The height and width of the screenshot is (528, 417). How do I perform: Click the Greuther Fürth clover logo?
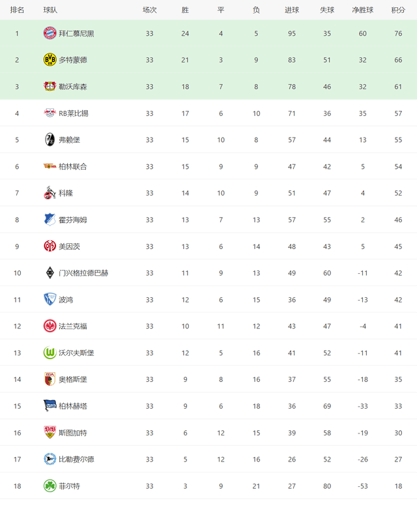pyautogui.click(x=50, y=486)
